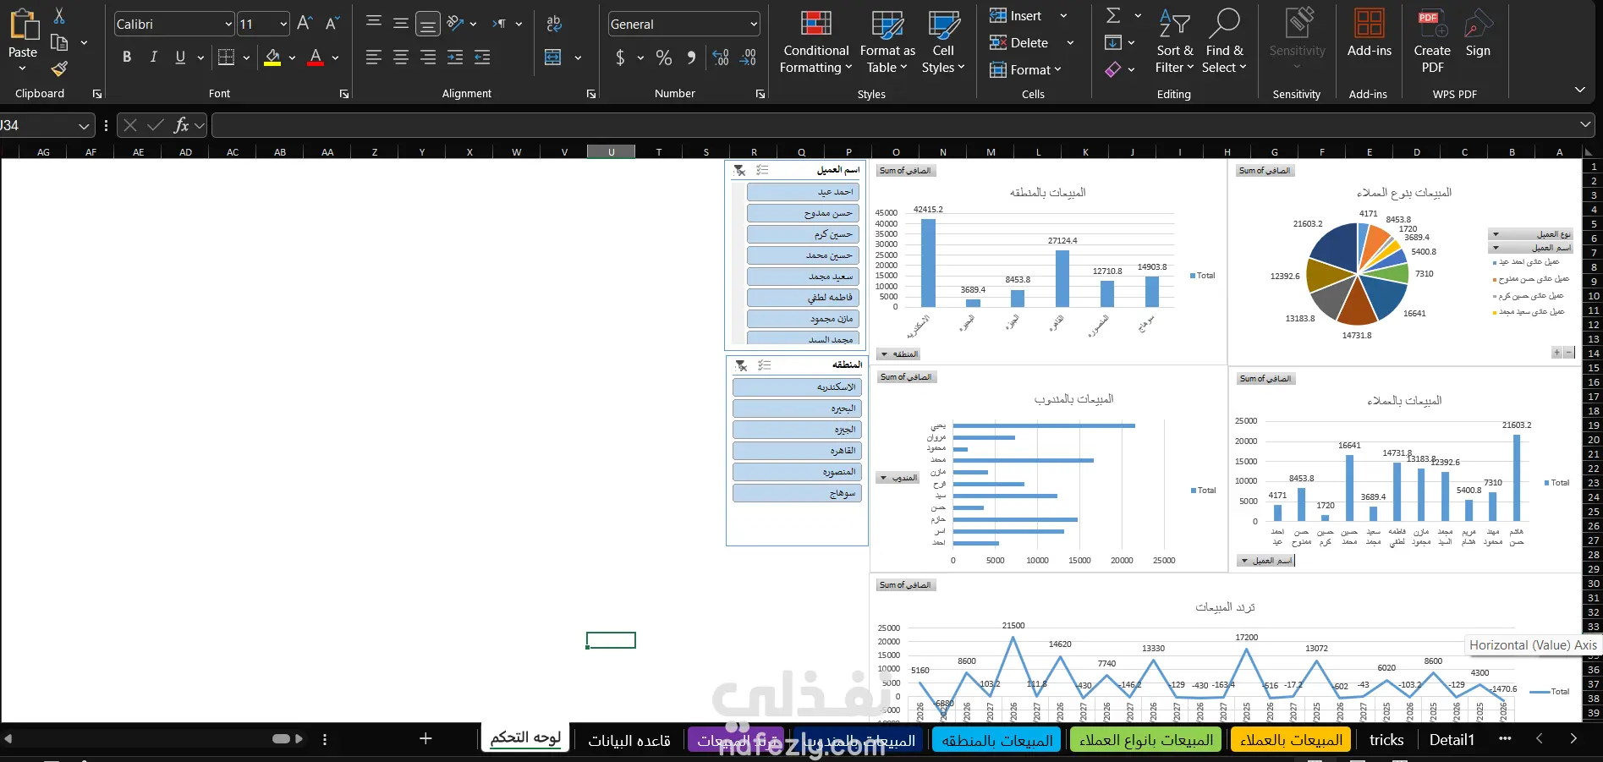The width and height of the screenshot is (1603, 762).
Task: Open the Add-ins gallery
Action: click(1369, 34)
